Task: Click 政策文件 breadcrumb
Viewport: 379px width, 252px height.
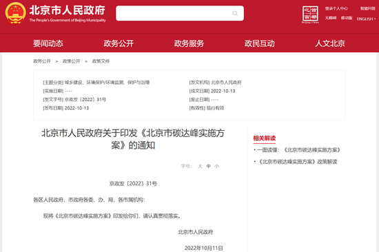Action: coord(101,61)
